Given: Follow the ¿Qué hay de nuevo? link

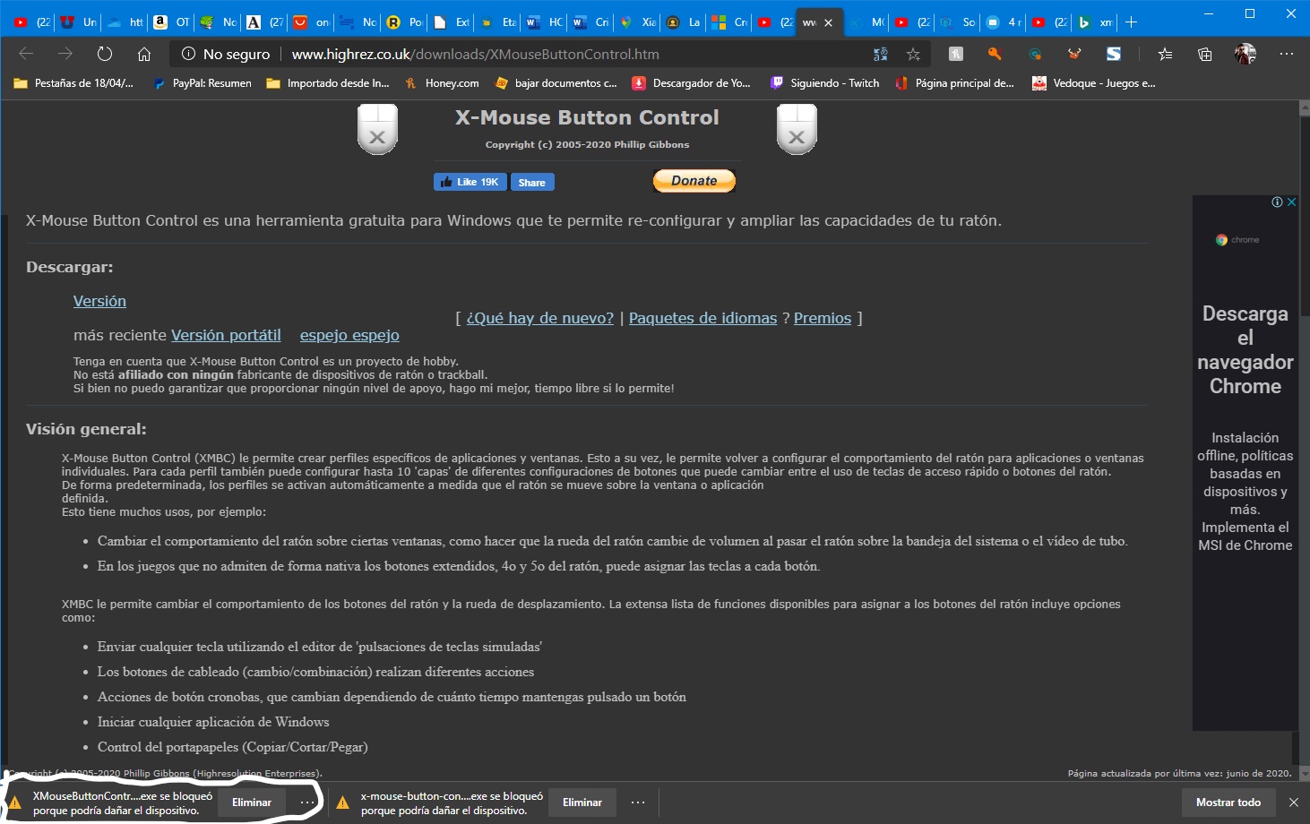Looking at the screenshot, I should pyautogui.click(x=540, y=318).
